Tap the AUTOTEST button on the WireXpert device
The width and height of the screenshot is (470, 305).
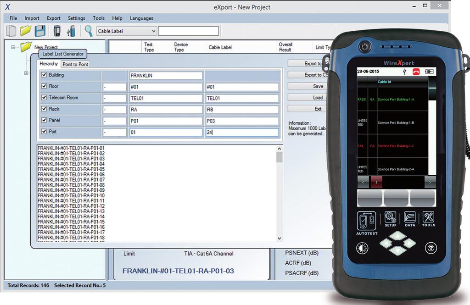366,223
